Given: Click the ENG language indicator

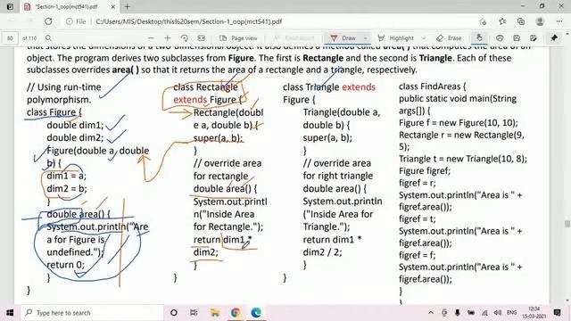Looking at the screenshot, I should (x=511, y=313).
